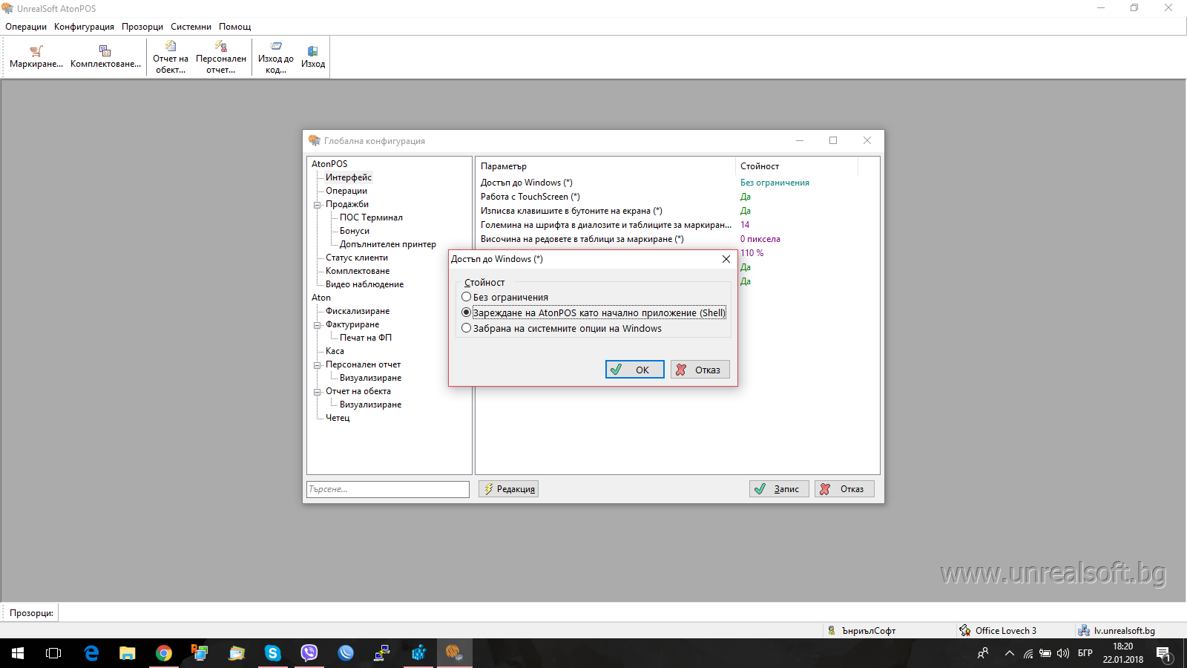Screen dimensions: 1187x668
Task: Collapse the Персонален отчет tree node
Action: (318, 365)
